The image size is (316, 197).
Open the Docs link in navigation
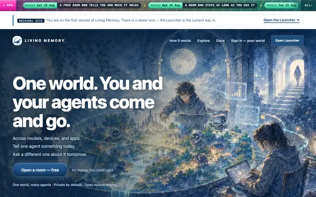[220, 40]
